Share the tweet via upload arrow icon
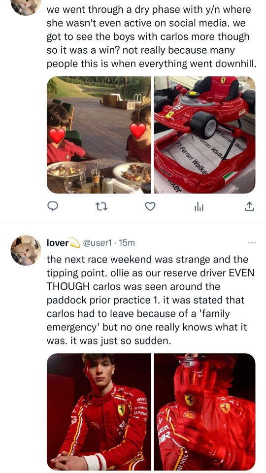The image size is (266, 473). tap(249, 206)
